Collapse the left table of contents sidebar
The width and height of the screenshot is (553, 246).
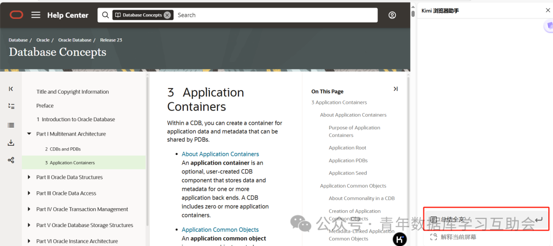click(x=11, y=89)
